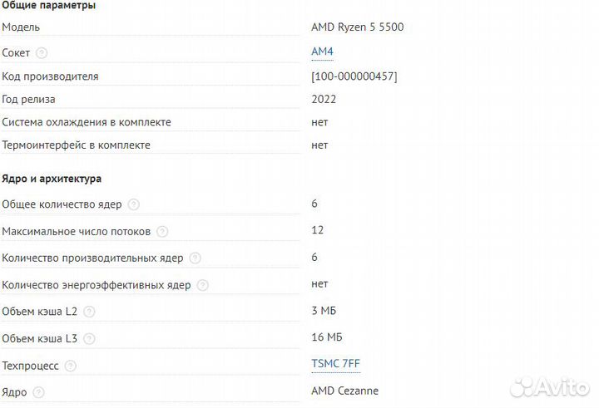Viewport: 599px width, 408px height.
Task: Click the Год релиза label
Action: 28,100
